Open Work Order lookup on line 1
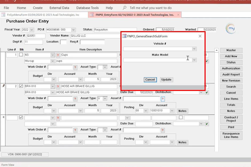Image resolution: width=251 pixels, height=167 pixels. coord(75,67)
